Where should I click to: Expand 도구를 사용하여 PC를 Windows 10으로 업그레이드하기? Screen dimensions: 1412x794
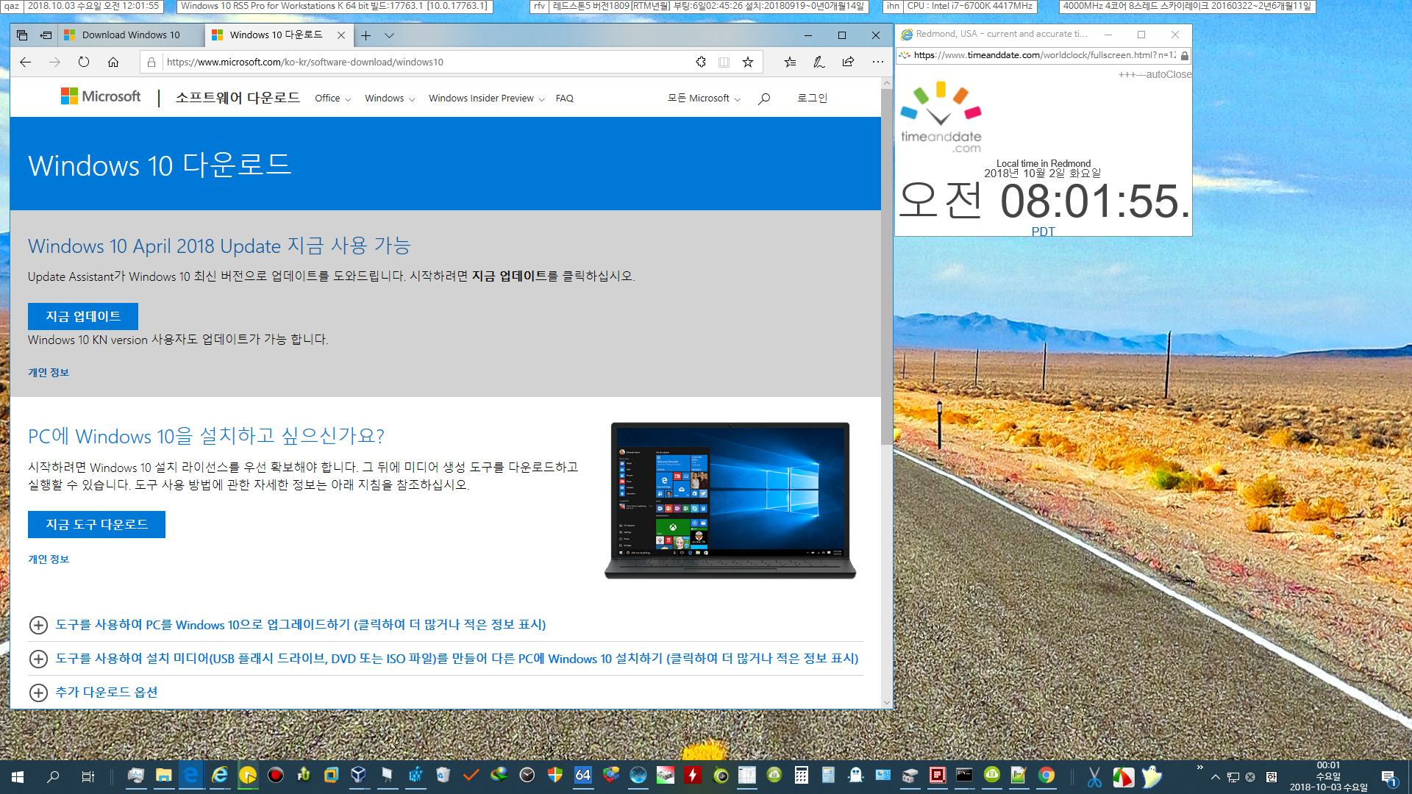click(x=301, y=625)
